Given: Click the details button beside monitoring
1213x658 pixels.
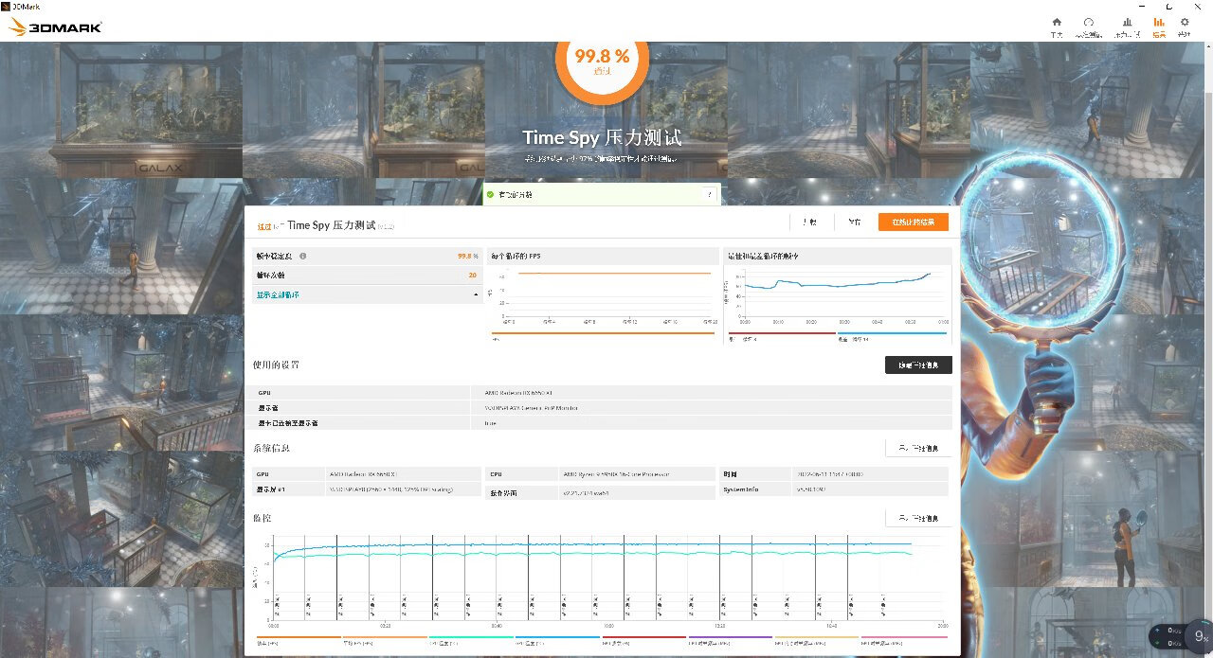Looking at the screenshot, I should [918, 518].
